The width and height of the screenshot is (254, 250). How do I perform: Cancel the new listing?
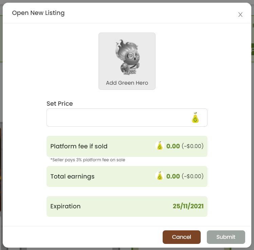pyautogui.click(x=182, y=237)
